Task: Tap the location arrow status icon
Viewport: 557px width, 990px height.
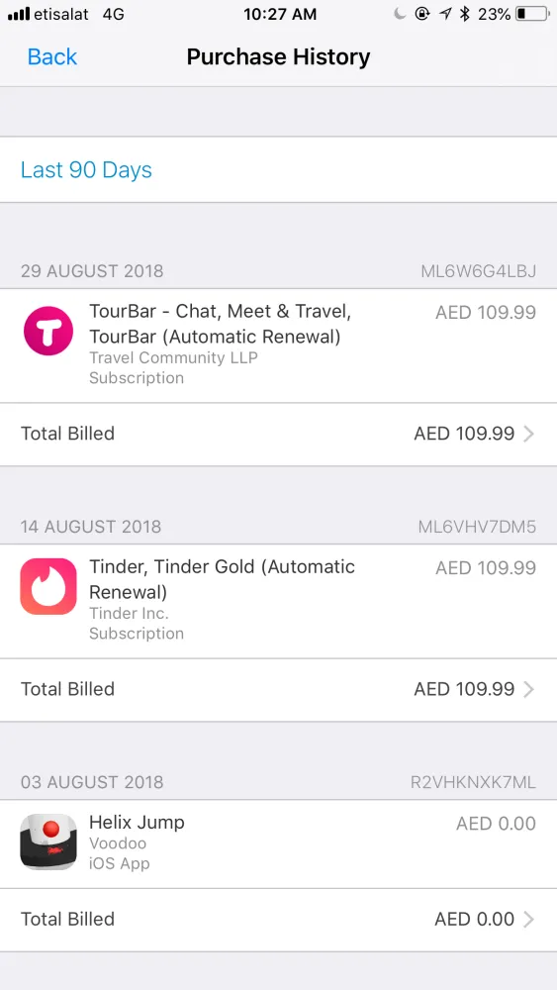Action: click(445, 14)
